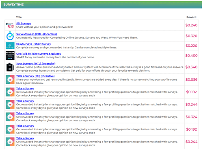Click the icon beside Take a Survey (PH)
Image resolution: width=203 pixels, height=149 pixels.
(x=10, y=79)
